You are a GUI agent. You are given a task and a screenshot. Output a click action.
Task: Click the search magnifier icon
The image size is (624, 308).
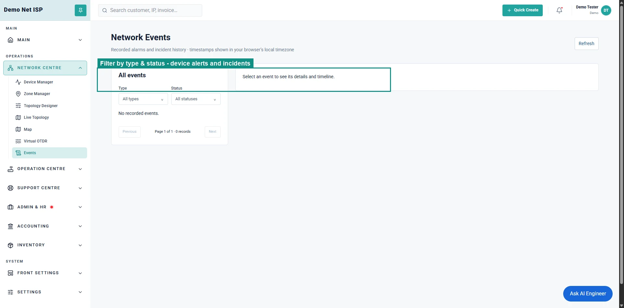click(105, 10)
